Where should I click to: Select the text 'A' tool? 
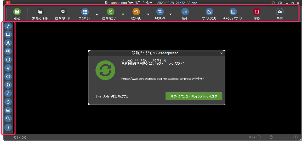(8, 43)
